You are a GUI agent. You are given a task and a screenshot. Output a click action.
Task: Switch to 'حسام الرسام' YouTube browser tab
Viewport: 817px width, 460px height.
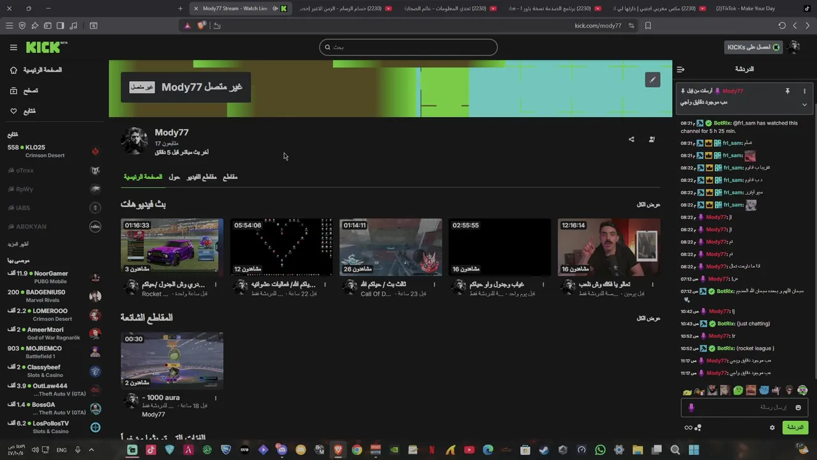(x=345, y=8)
